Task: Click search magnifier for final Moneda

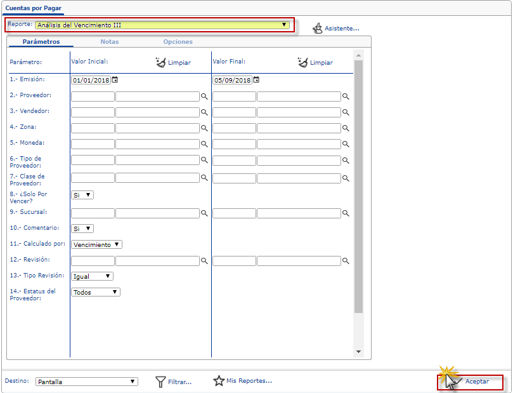Action: 346,144
